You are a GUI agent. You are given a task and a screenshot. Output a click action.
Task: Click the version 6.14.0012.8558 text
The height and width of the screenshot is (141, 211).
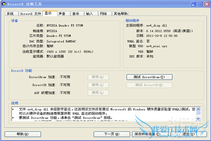point(158,31)
